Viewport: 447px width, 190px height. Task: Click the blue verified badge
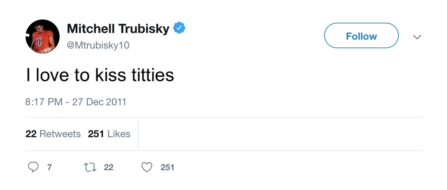(x=180, y=28)
